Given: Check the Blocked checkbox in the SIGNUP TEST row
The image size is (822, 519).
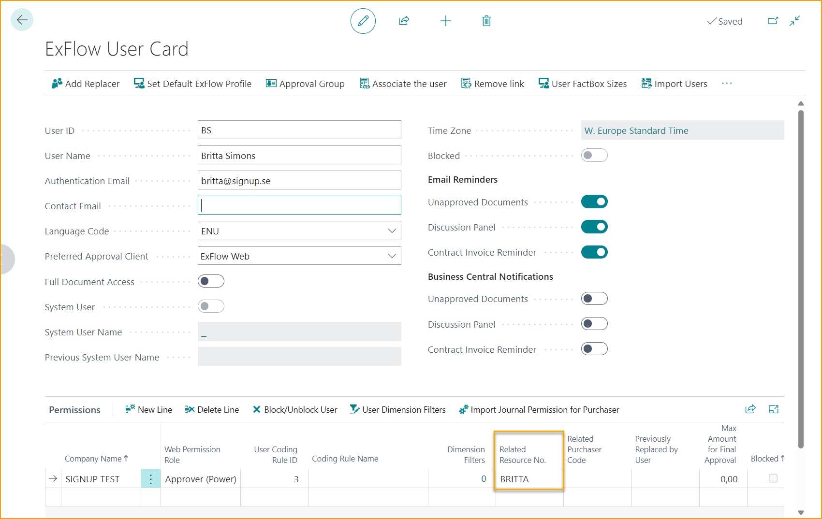Looking at the screenshot, I should pyautogui.click(x=773, y=478).
